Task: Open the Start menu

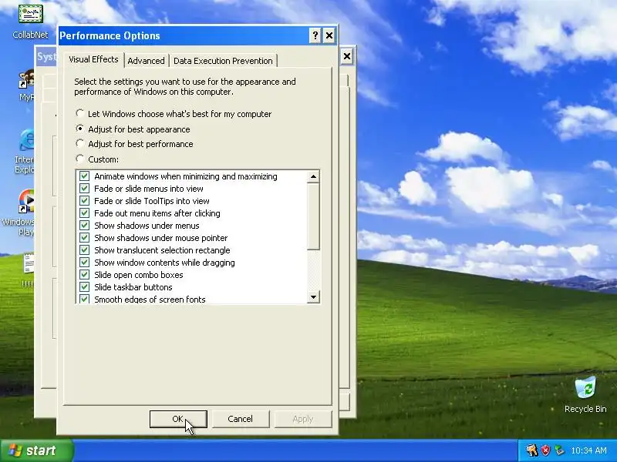Action: click(36, 450)
